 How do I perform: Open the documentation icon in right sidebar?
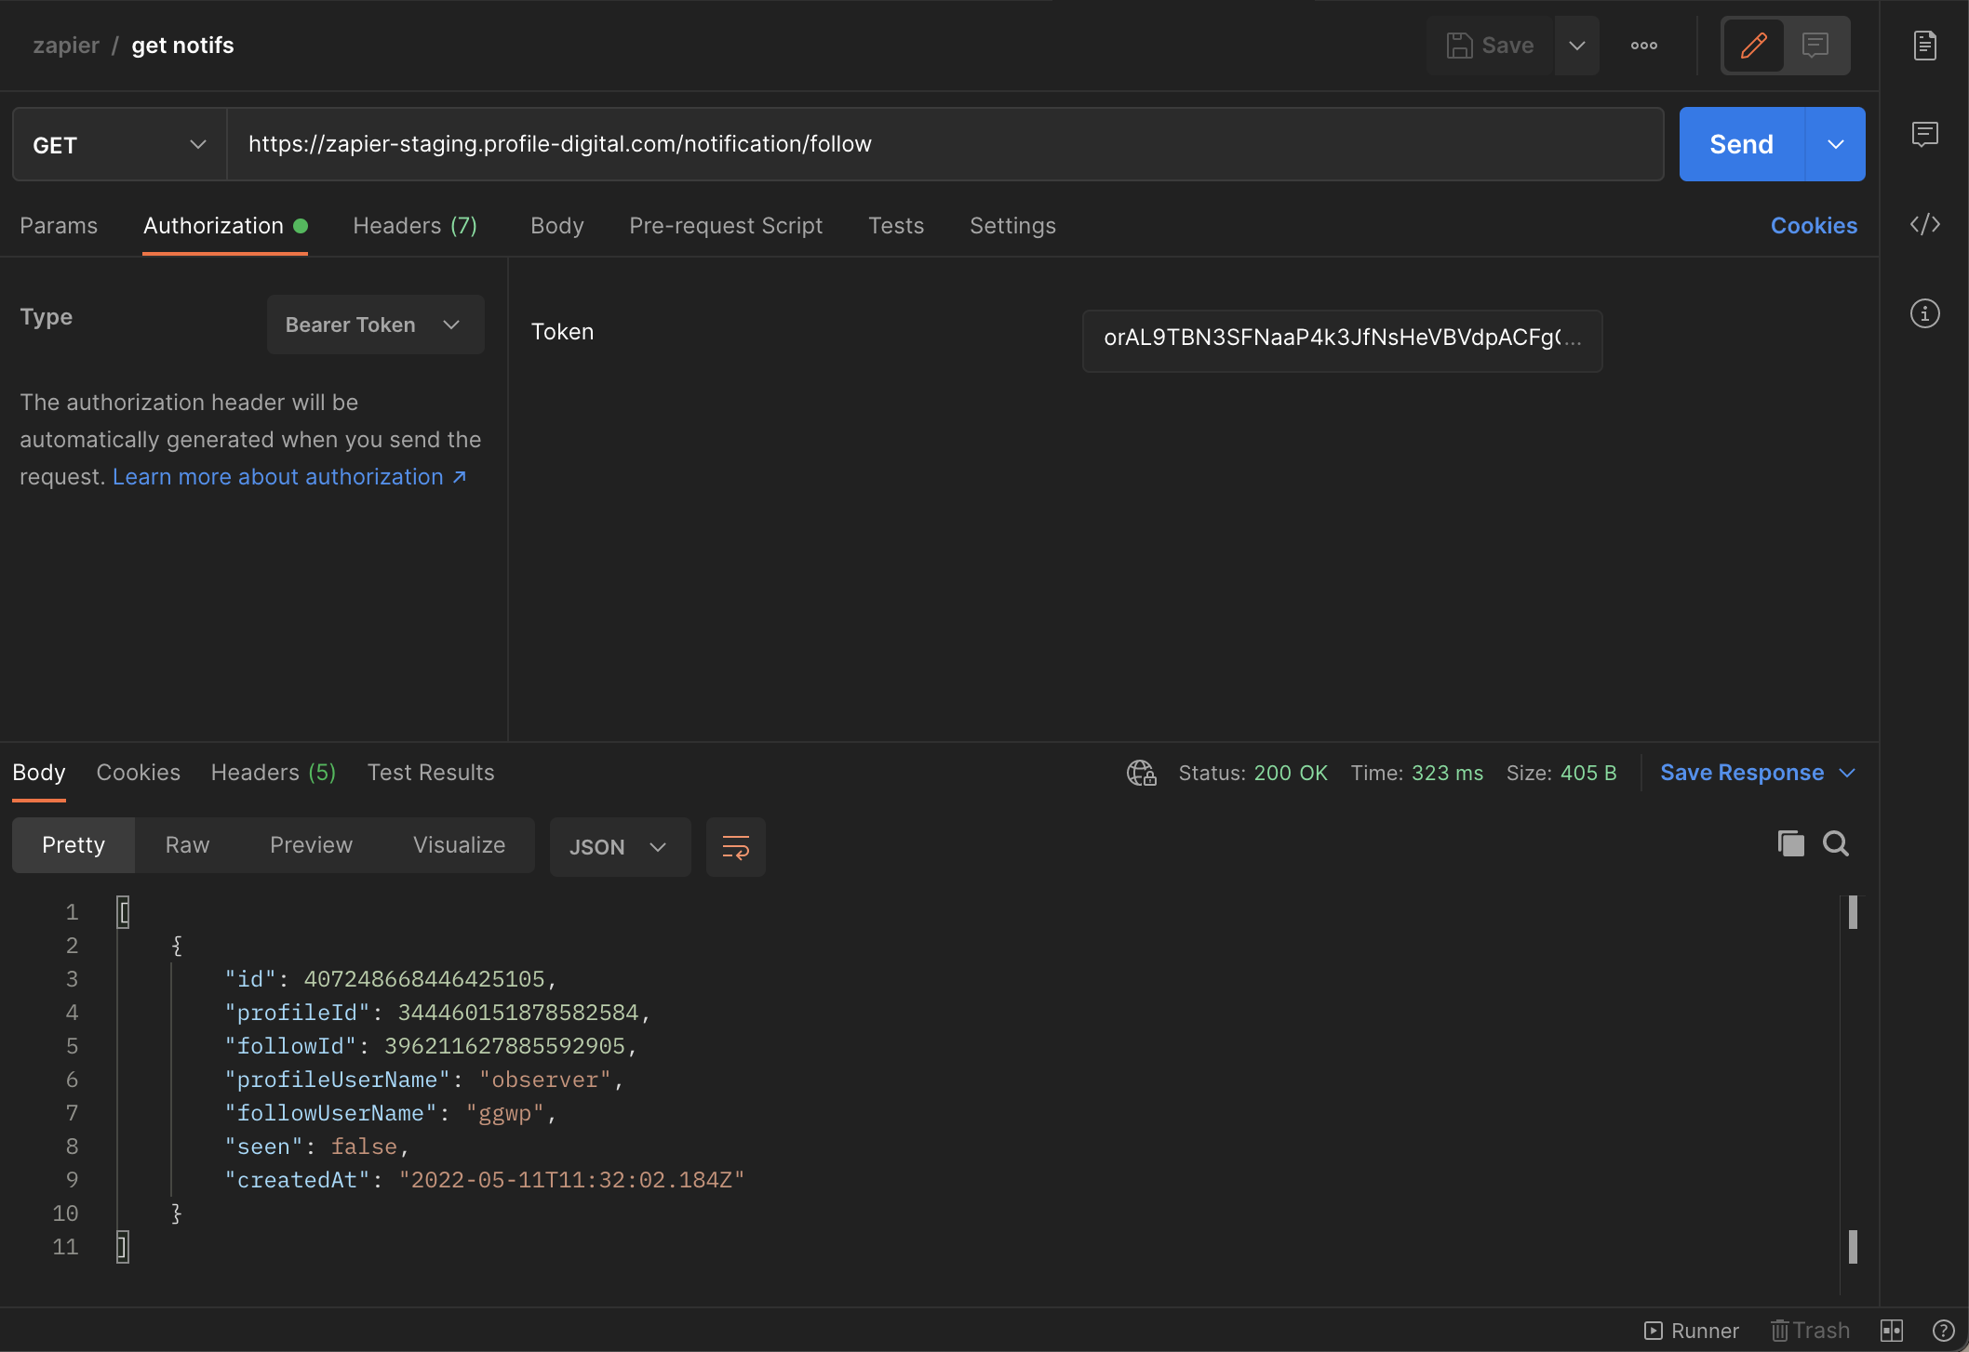1924,46
